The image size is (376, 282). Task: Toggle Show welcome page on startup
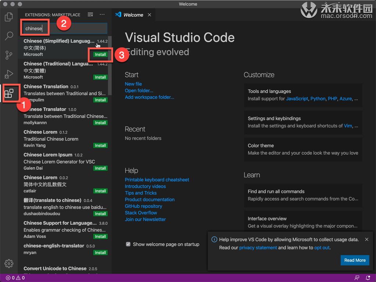(128, 244)
